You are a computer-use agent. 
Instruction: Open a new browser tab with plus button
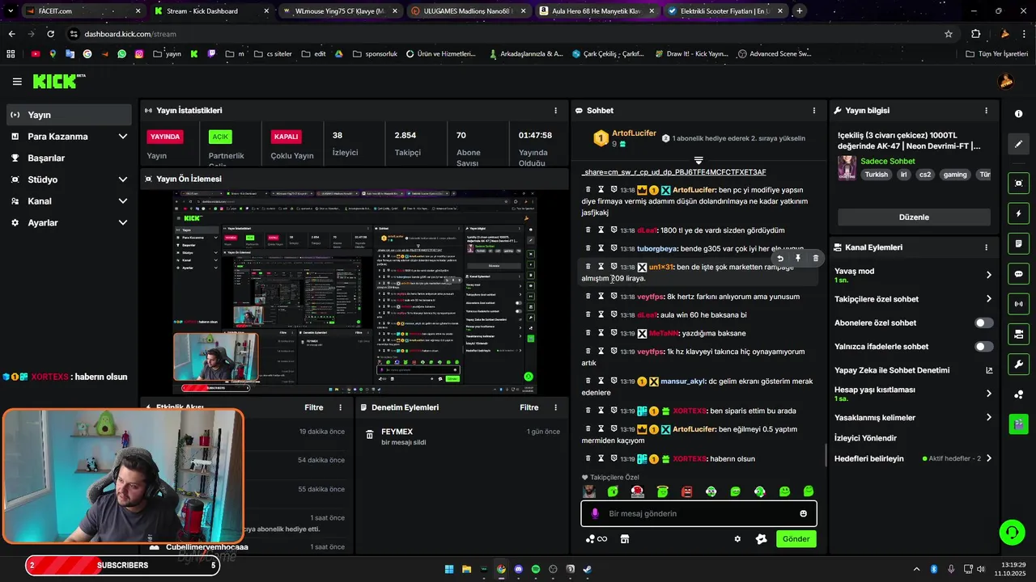pos(800,11)
